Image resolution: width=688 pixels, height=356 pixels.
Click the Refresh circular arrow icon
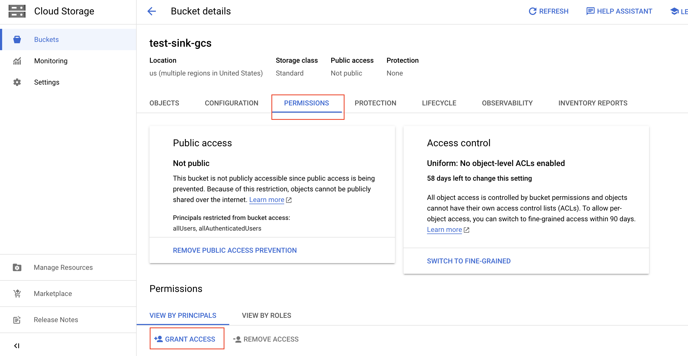533,11
